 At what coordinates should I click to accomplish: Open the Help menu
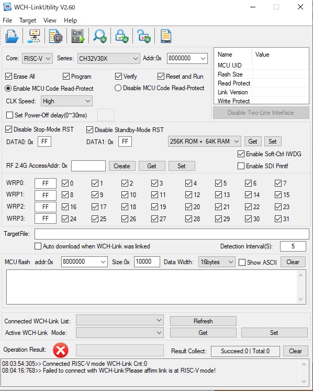click(71, 20)
